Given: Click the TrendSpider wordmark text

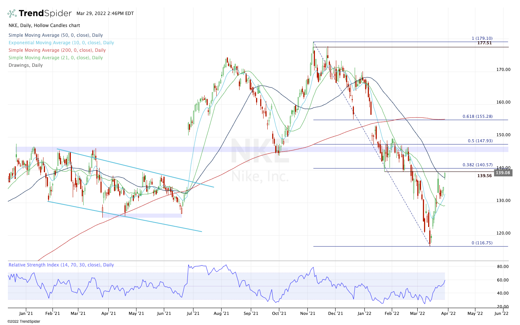Looking at the screenshot, I should coord(45,14).
